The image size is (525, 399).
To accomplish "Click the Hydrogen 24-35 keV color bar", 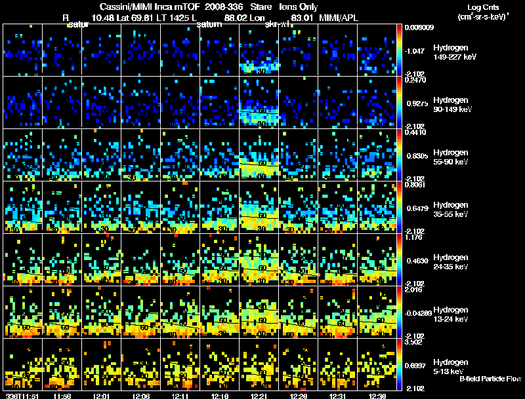I will [399, 259].
